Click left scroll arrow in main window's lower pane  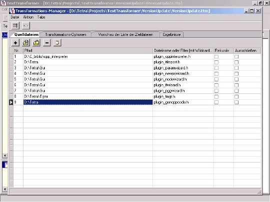pos(5,189)
